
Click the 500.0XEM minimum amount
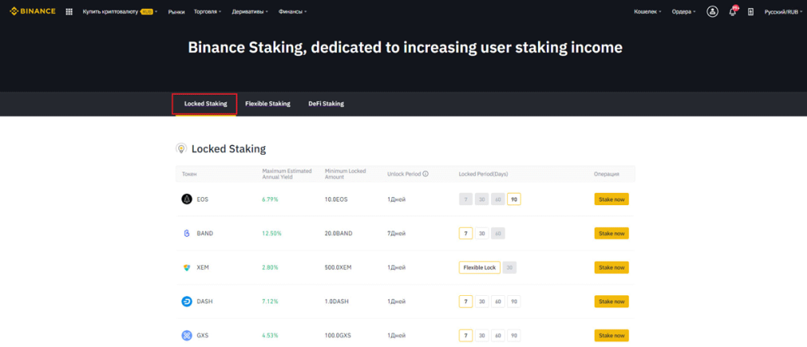pos(339,268)
